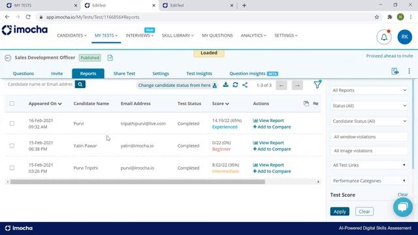Open the All Test Links dropdown

(x=369, y=165)
